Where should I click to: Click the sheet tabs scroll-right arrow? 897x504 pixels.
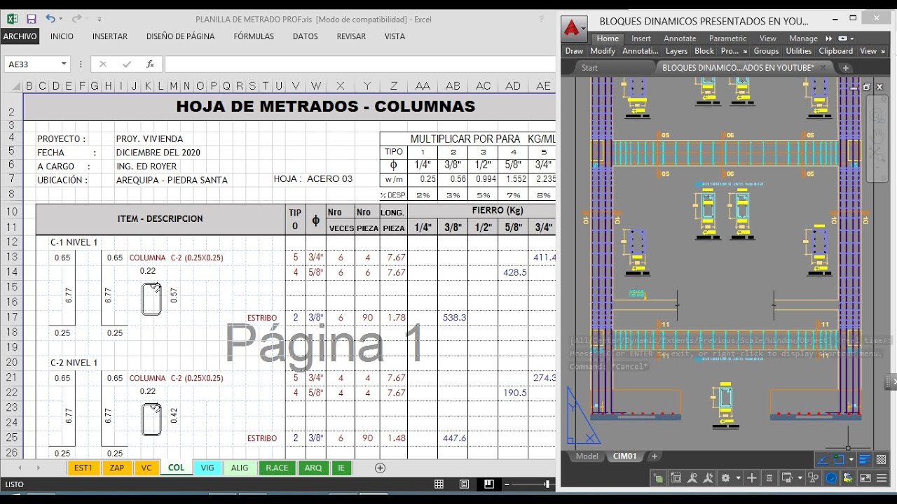(x=38, y=468)
